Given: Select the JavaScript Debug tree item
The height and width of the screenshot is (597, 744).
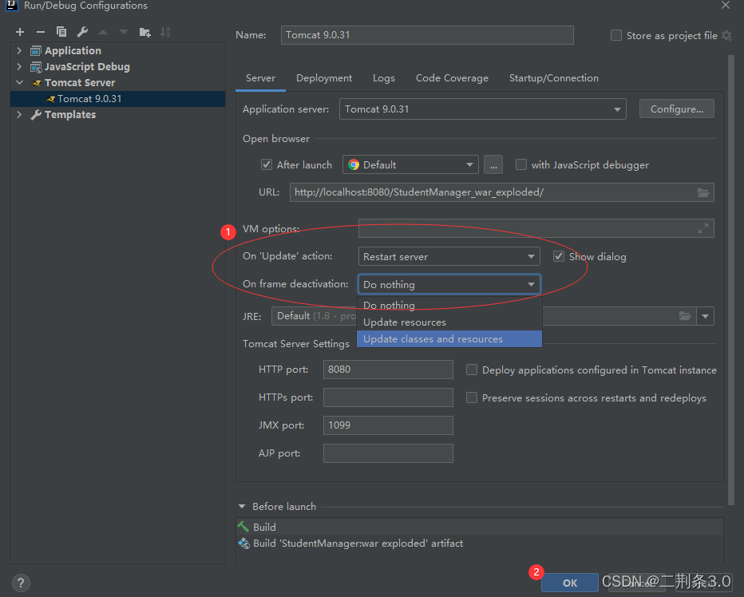Looking at the screenshot, I should click(87, 66).
